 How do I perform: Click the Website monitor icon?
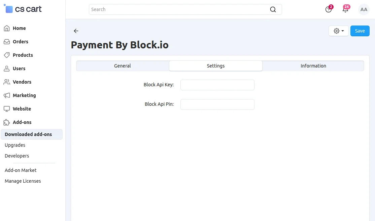click(7, 108)
